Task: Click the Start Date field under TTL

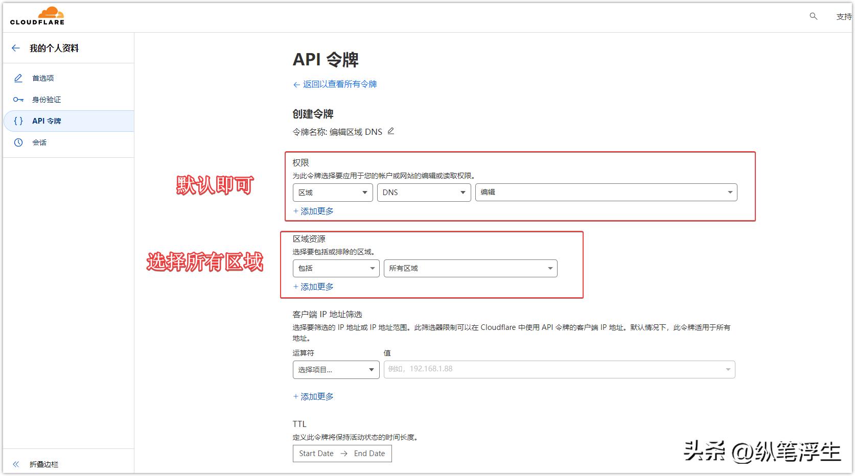Action: (315, 453)
